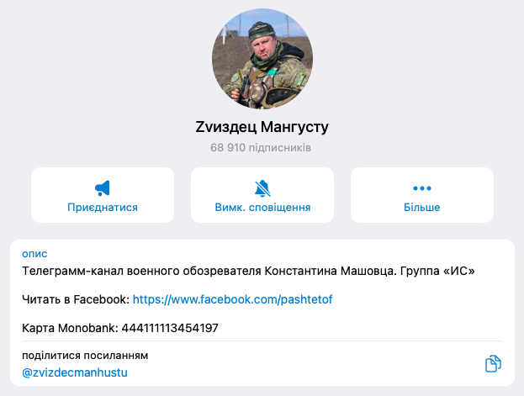
Task: Click the @zvizdecmanhustu username link
Action: coord(75,372)
